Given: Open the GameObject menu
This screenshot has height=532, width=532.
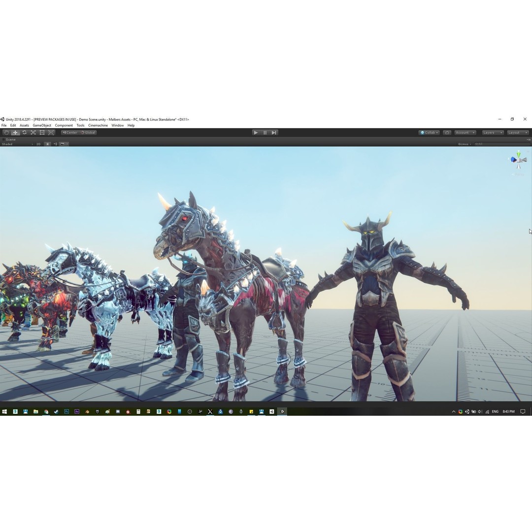Looking at the screenshot, I should click(x=42, y=126).
